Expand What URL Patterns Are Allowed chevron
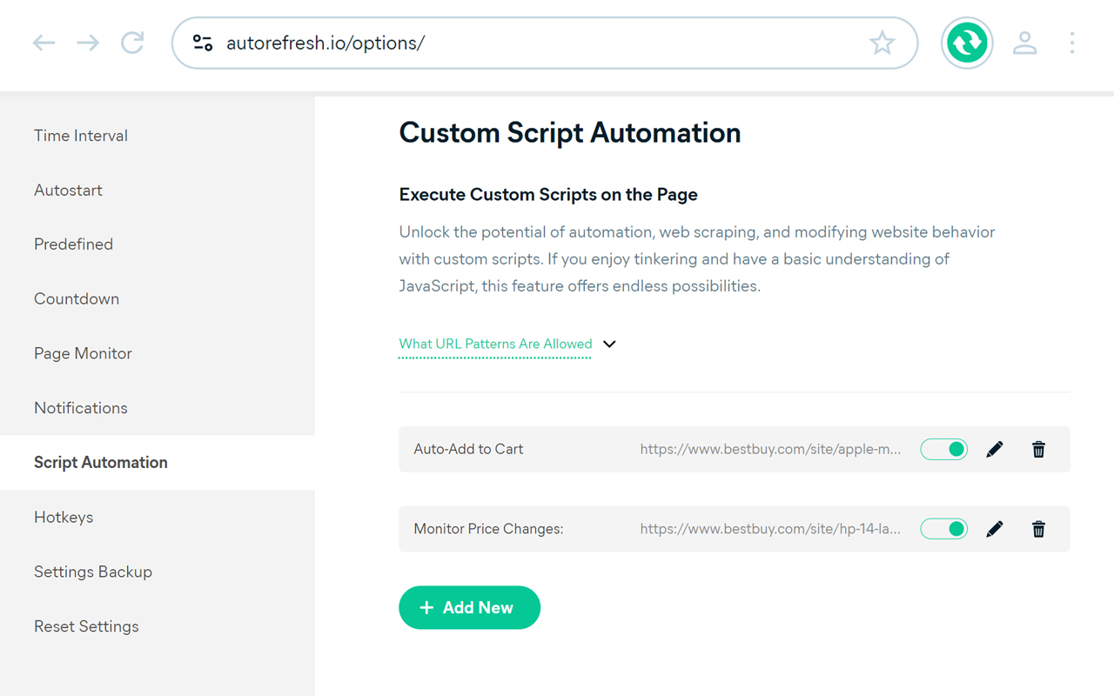The width and height of the screenshot is (1114, 696). click(609, 344)
